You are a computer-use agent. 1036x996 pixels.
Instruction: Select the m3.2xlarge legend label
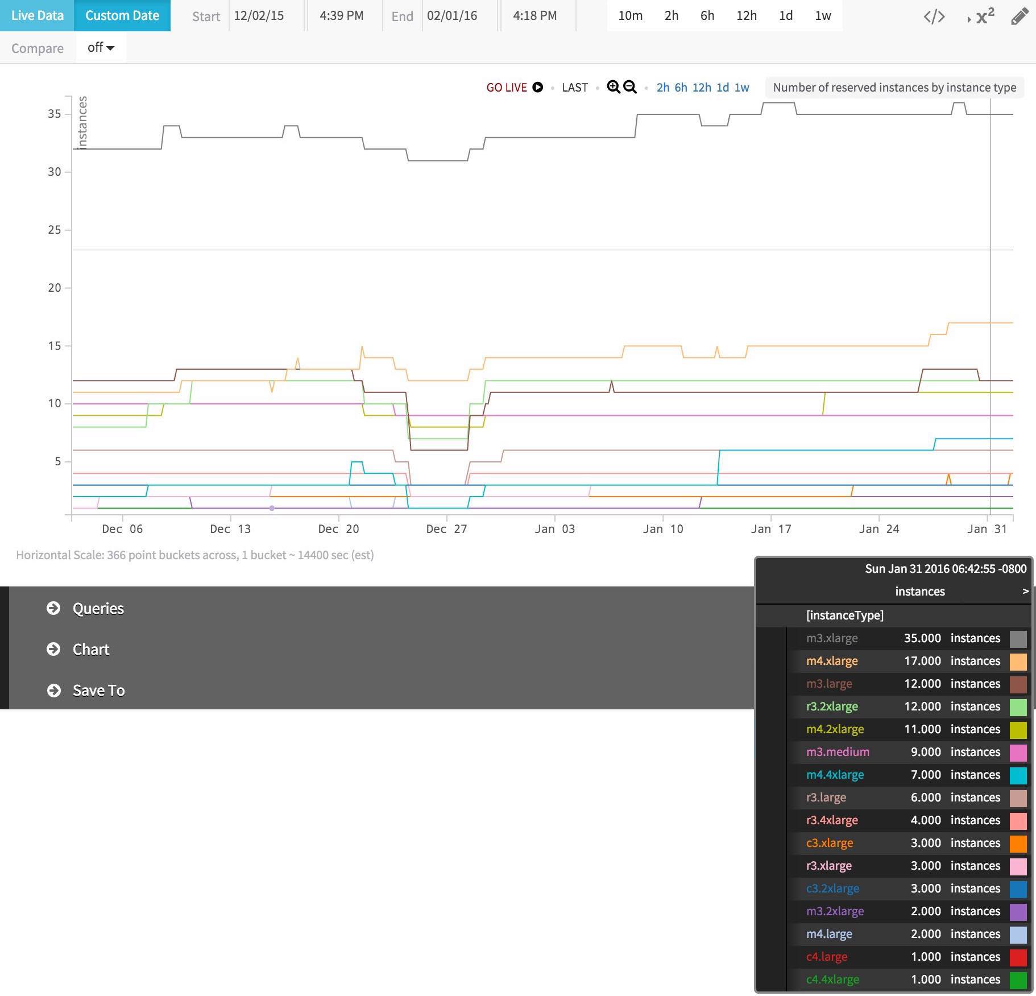[835, 911]
